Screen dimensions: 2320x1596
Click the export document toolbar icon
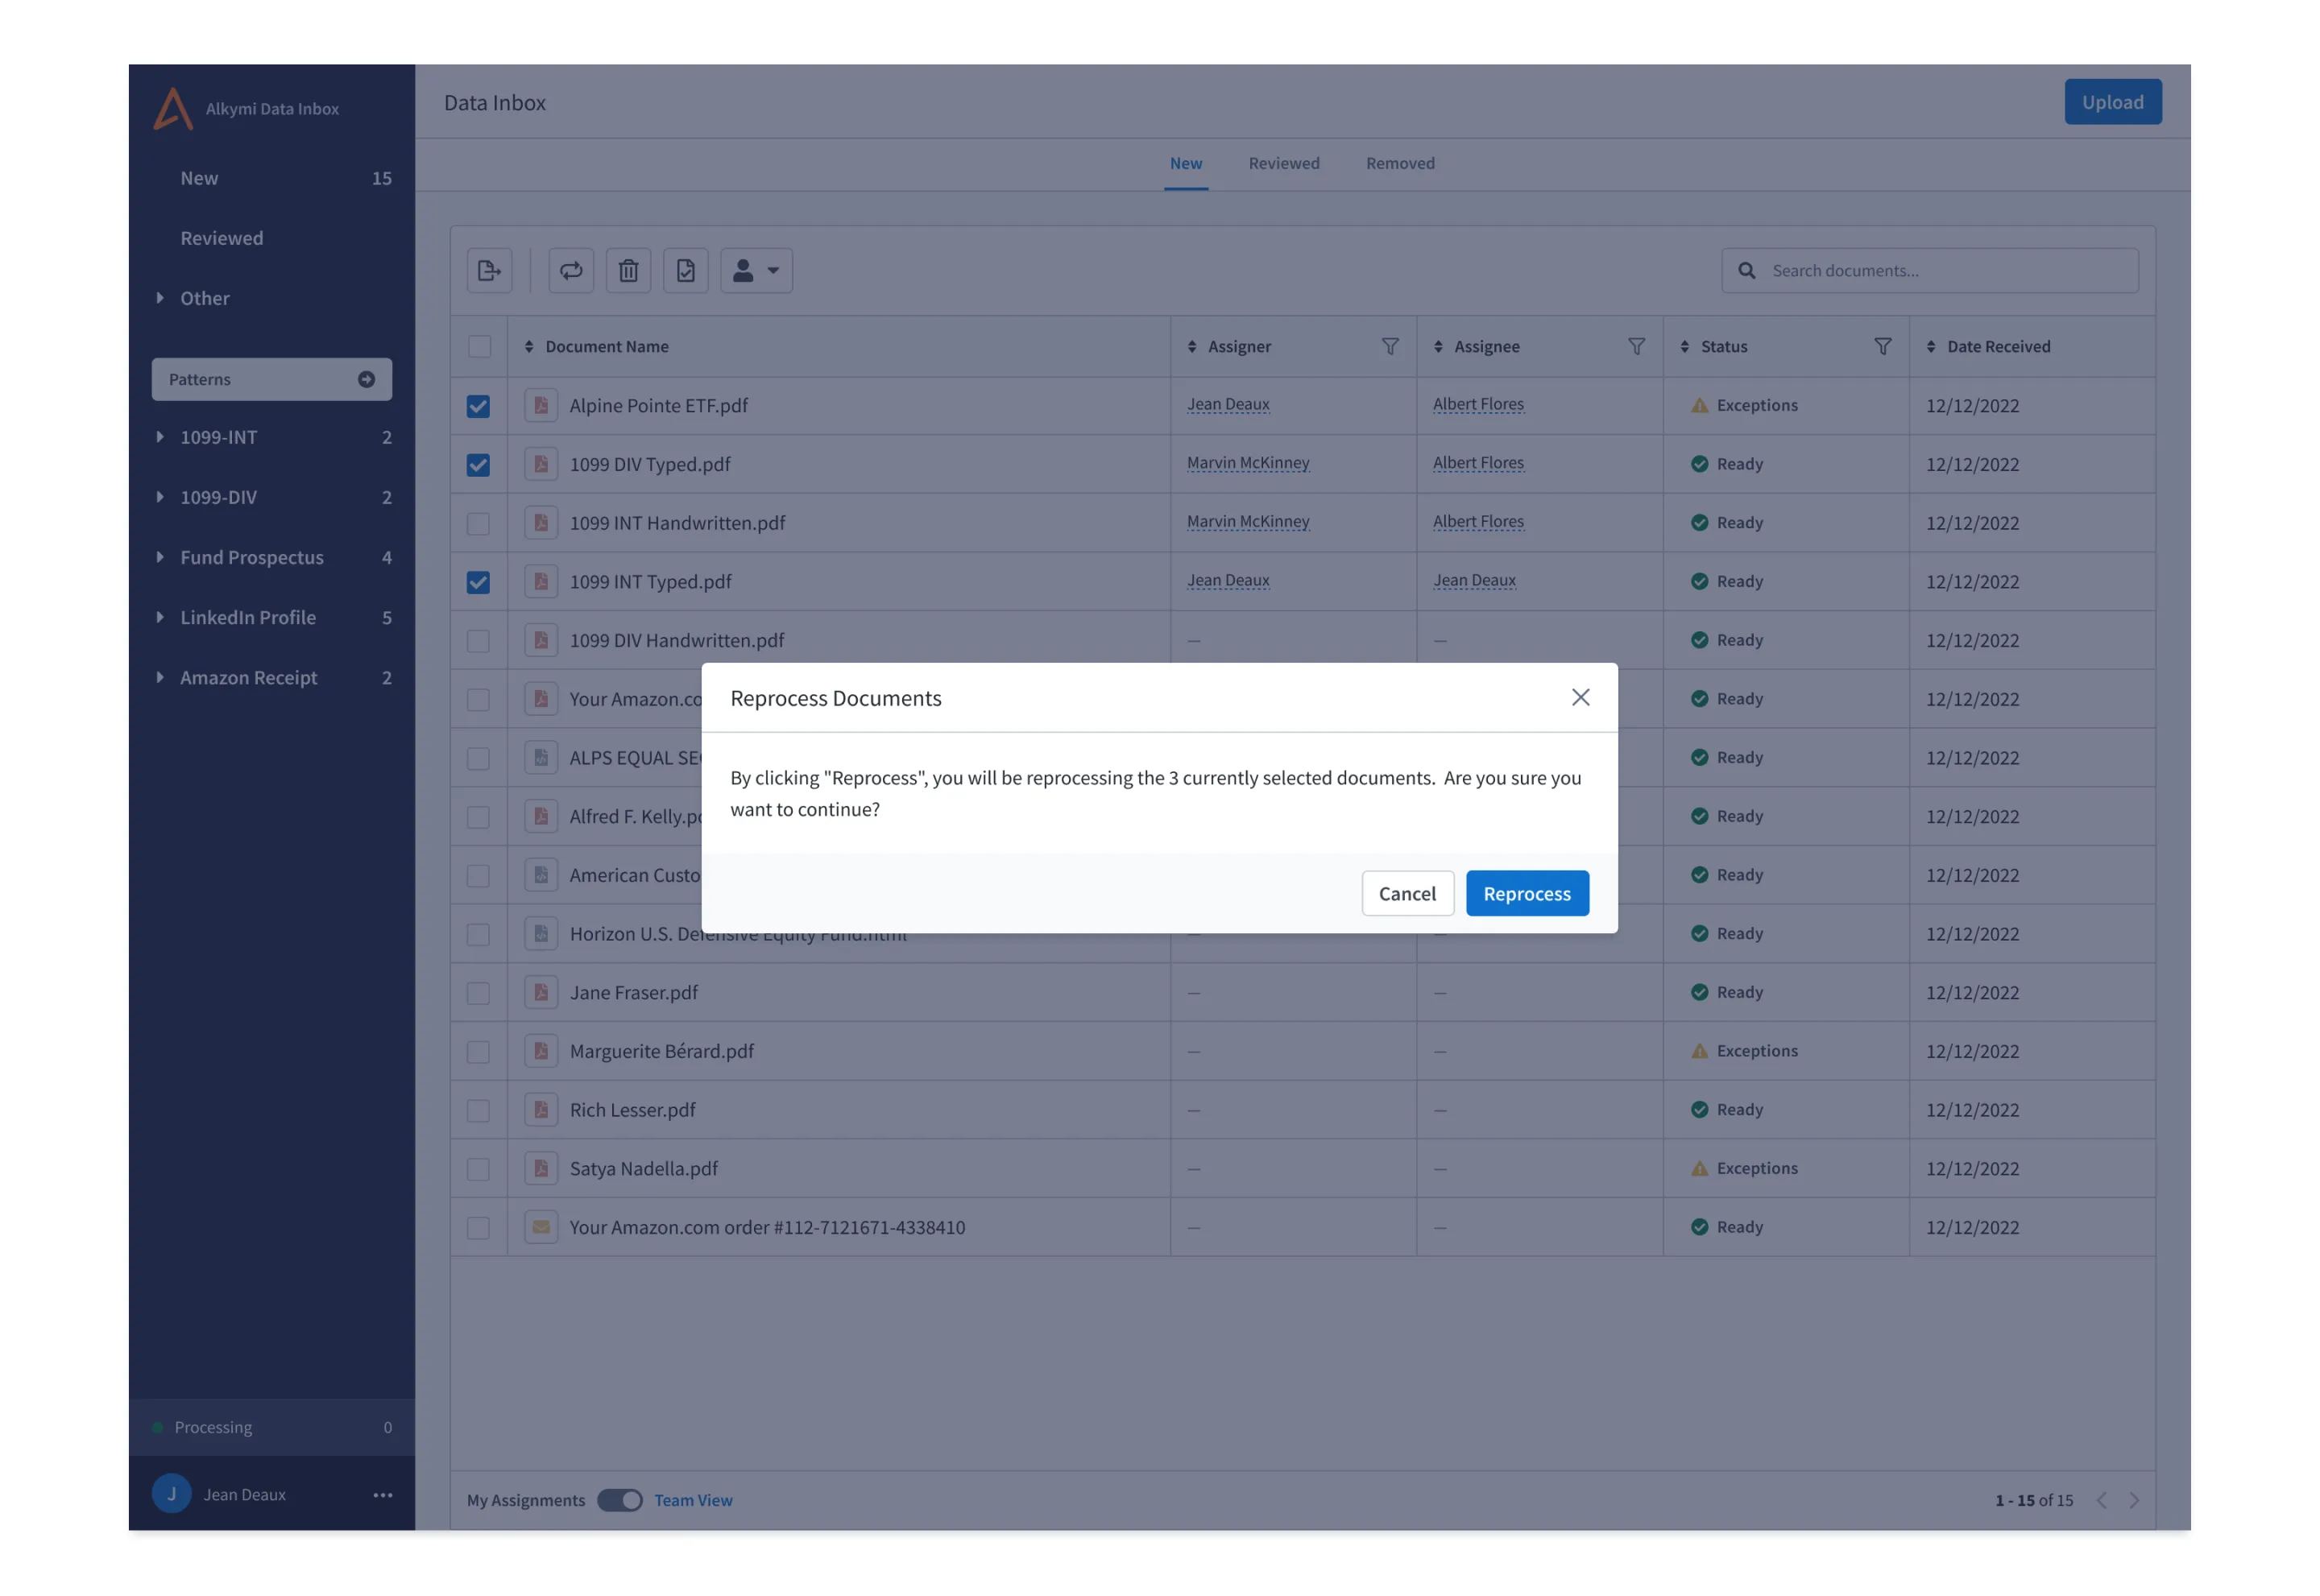488,270
